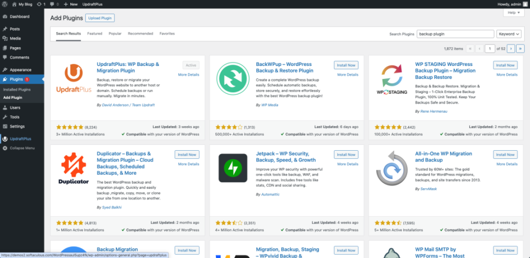Open More Details for BackWPup
This screenshot has width=530, height=258.
[x=348, y=75]
